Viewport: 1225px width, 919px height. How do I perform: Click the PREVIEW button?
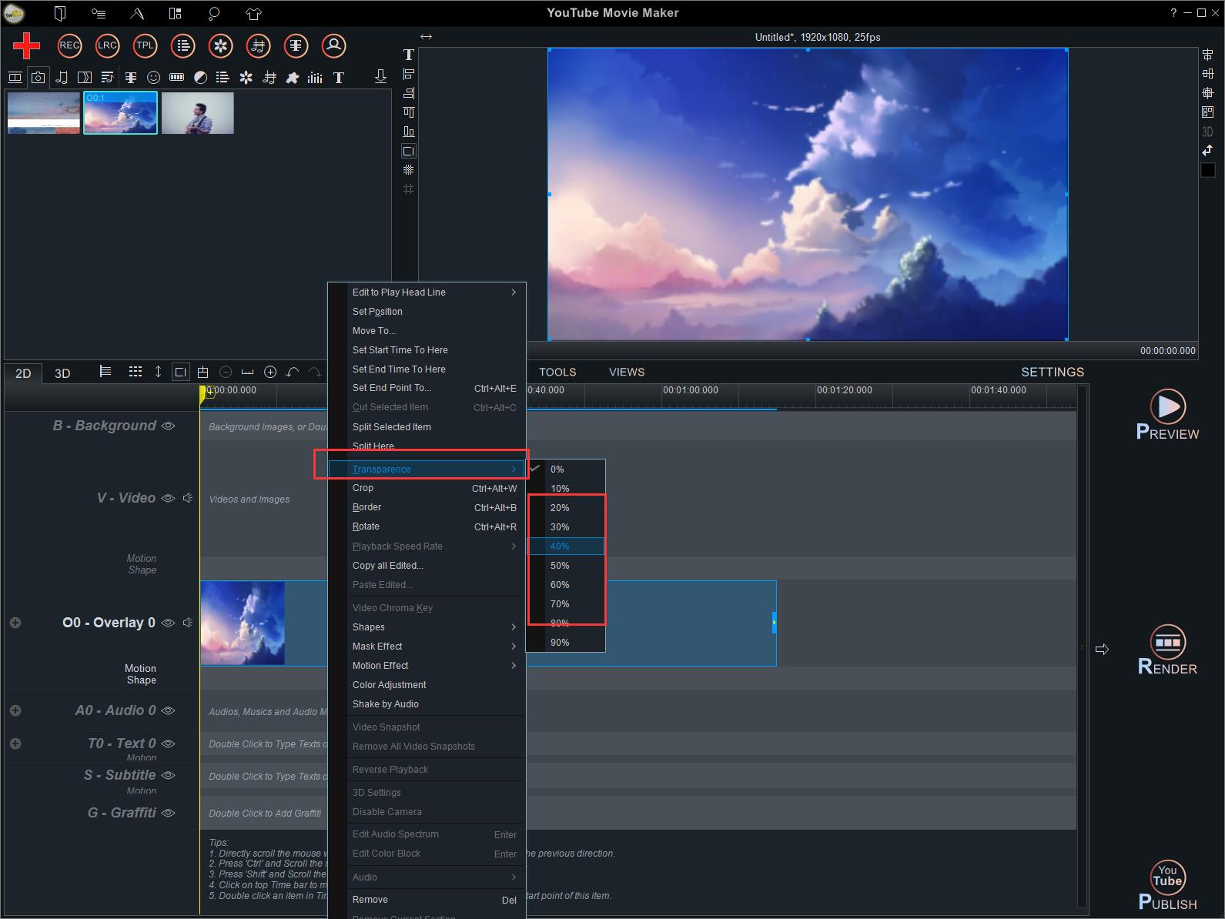(1167, 415)
